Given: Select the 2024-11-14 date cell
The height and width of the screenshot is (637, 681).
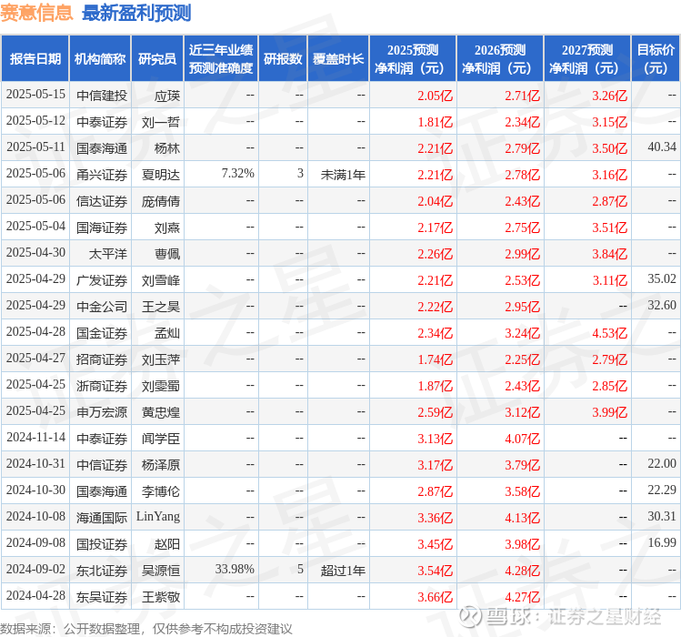Looking at the screenshot, I should 35,437.
